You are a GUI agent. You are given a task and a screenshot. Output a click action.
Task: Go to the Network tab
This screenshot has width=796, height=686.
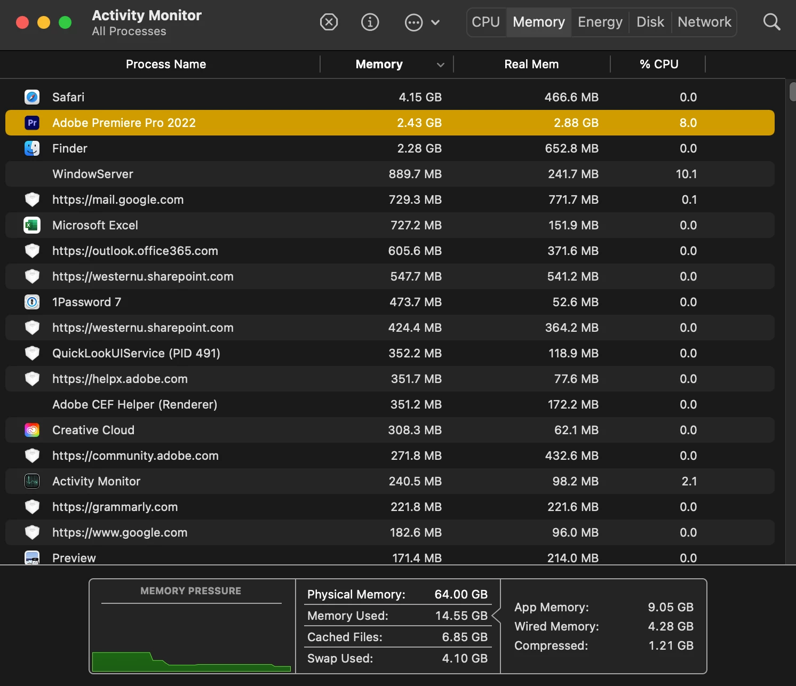[704, 22]
